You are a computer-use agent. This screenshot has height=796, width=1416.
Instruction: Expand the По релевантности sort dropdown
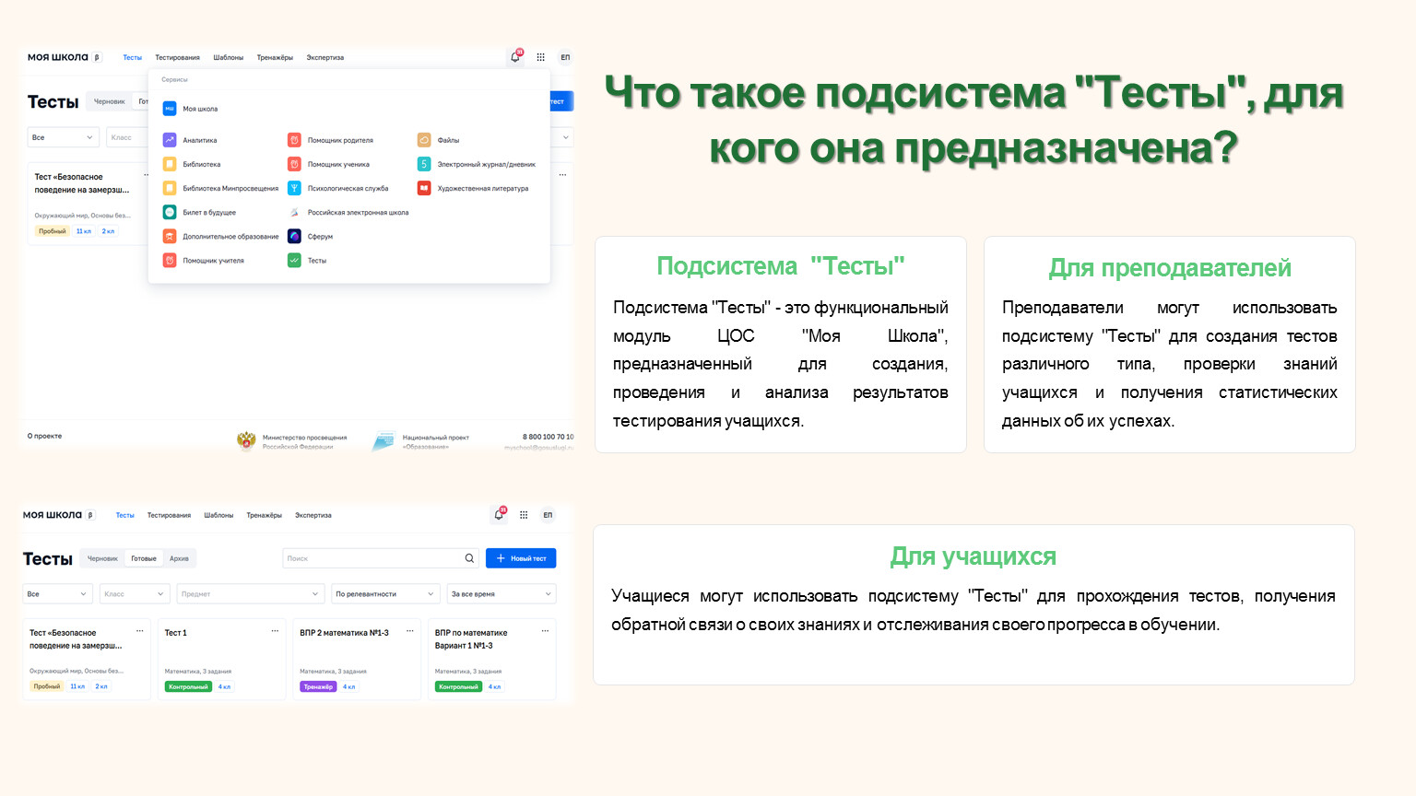pyautogui.click(x=385, y=594)
